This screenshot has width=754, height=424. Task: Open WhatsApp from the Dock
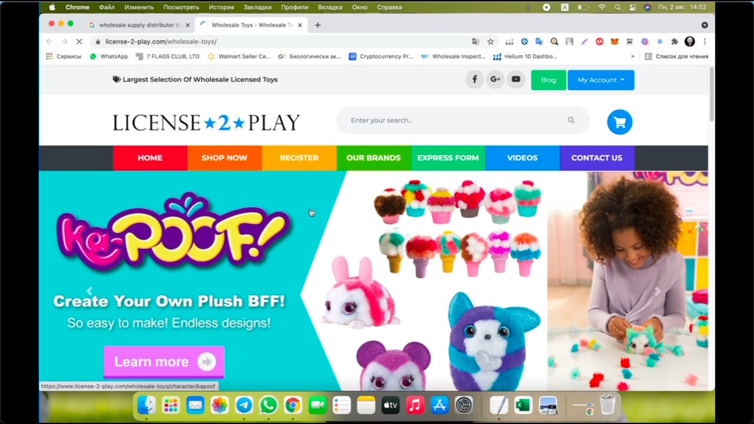click(x=269, y=405)
